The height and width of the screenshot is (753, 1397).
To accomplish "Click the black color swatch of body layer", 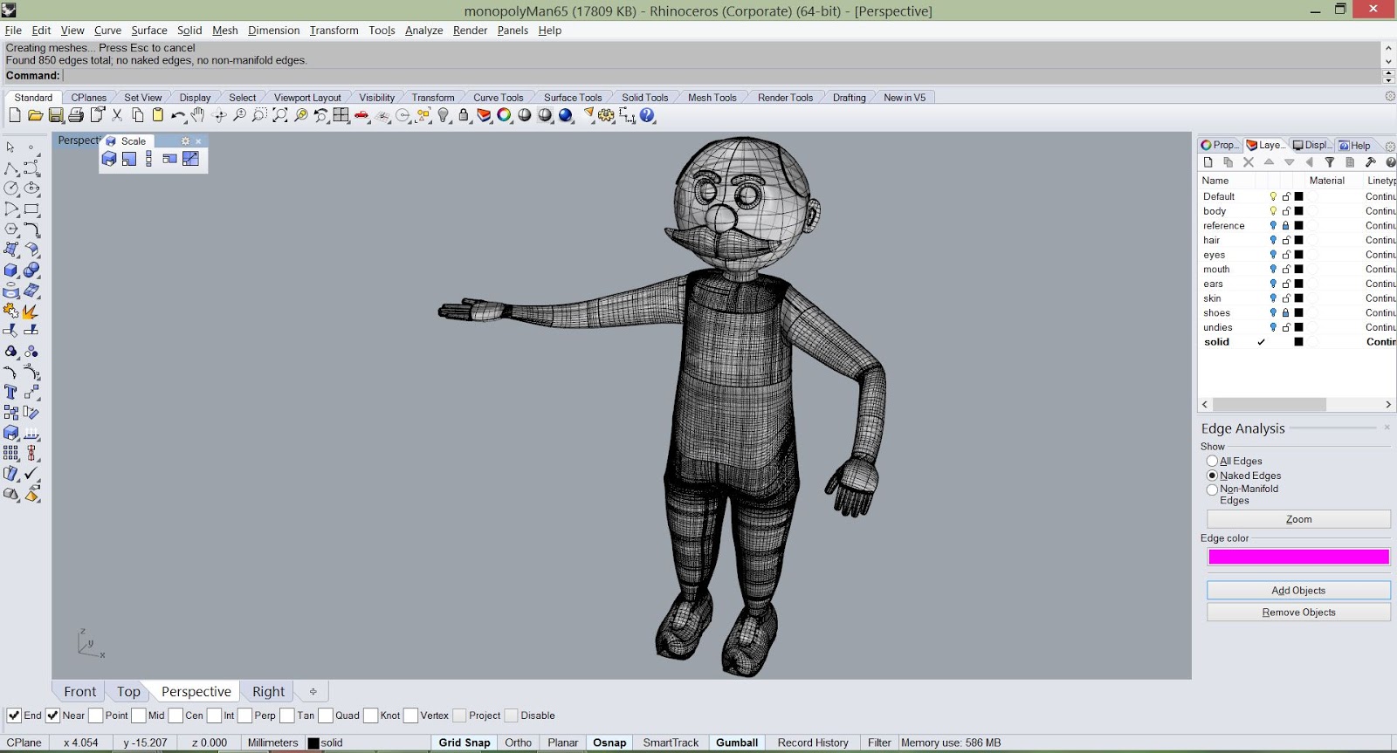I will pyautogui.click(x=1298, y=211).
